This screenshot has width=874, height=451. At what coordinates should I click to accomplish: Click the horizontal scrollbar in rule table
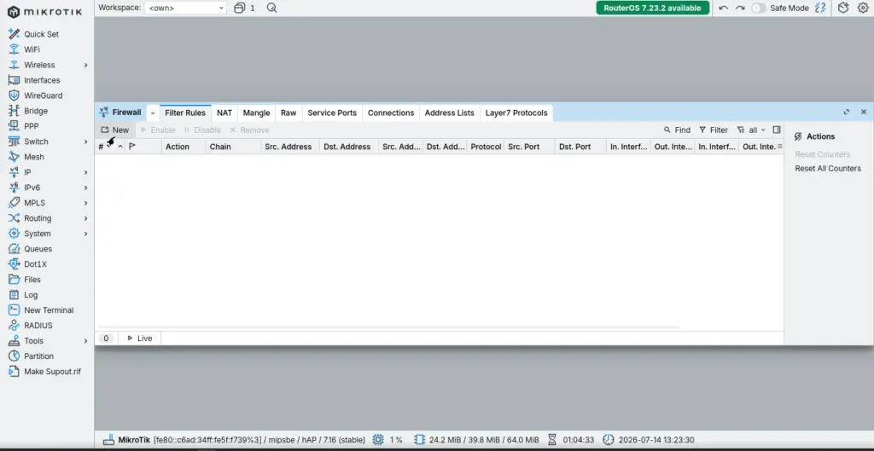click(x=389, y=327)
